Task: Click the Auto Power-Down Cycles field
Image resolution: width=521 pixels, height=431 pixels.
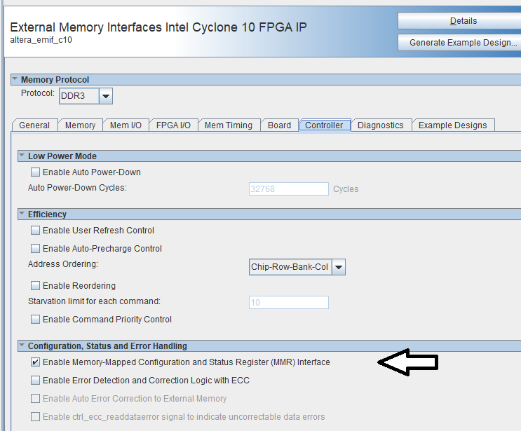Action: coord(289,189)
